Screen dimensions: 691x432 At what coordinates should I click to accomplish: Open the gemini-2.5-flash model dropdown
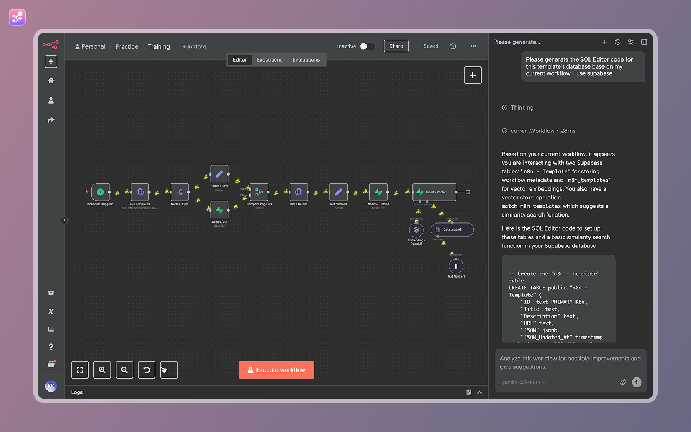[524, 382]
